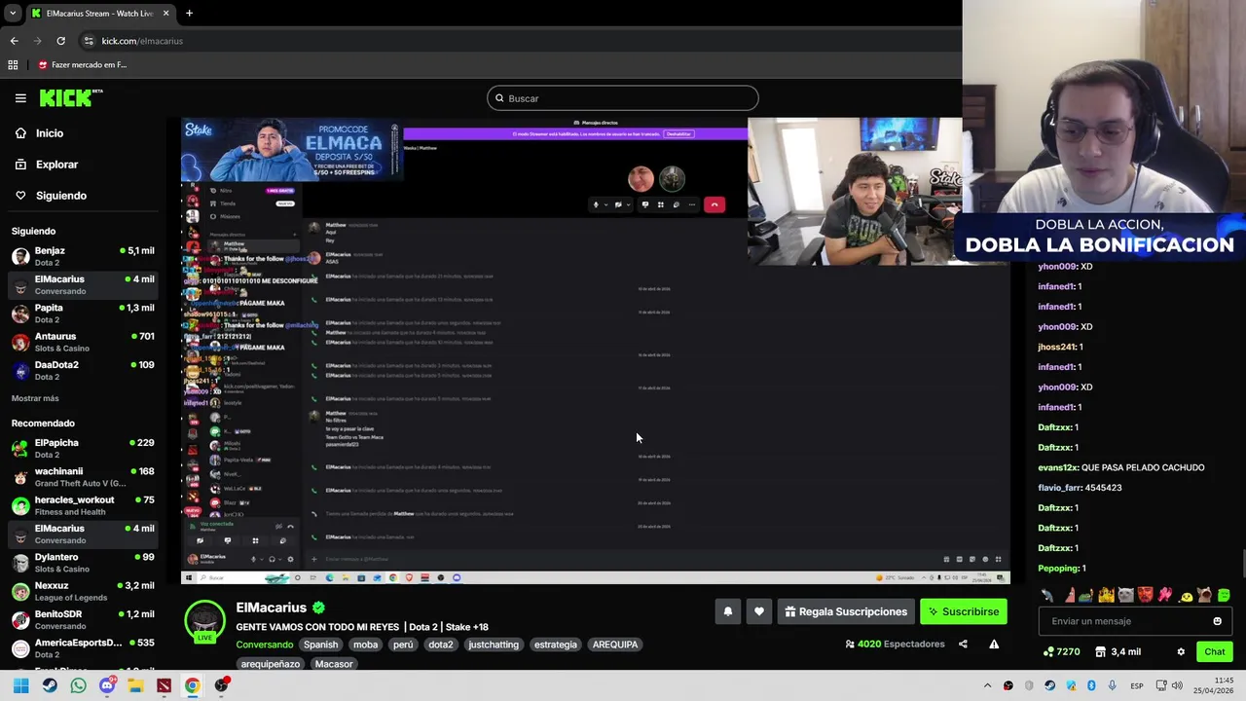Image resolution: width=1246 pixels, height=701 pixels.
Task: Click the live stream video player
Action: [x=595, y=351]
